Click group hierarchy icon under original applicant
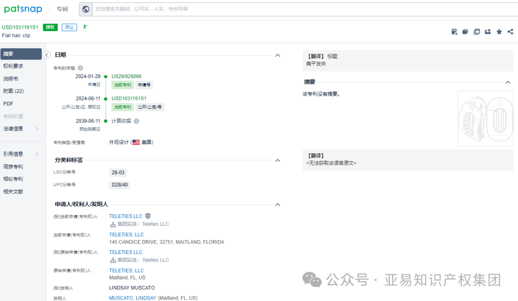518x301 pixels. click(113, 260)
